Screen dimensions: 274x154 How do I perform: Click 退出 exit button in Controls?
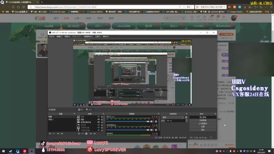[203, 130]
